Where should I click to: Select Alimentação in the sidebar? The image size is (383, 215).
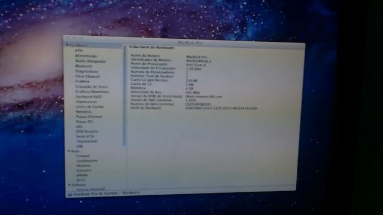point(86,56)
